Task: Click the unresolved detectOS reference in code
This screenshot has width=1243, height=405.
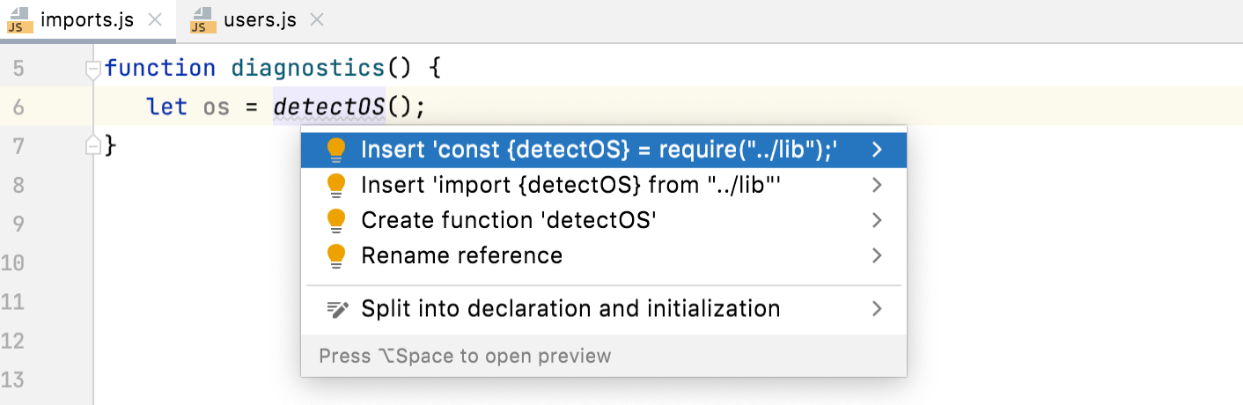Action: pyautogui.click(x=329, y=107)
